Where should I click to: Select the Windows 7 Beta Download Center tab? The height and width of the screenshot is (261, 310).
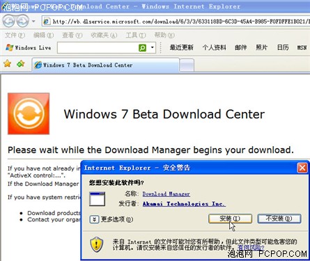106,65
